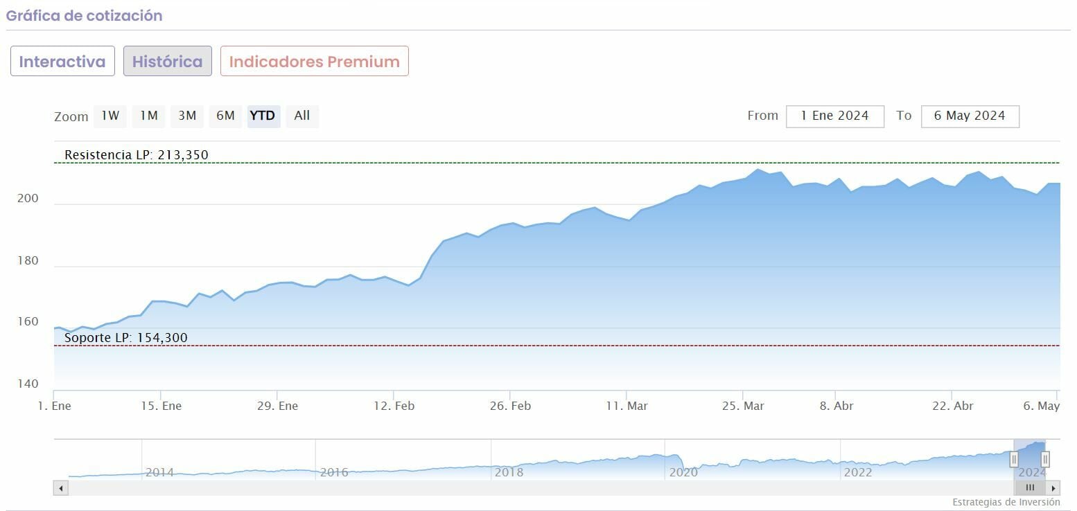Set zoom range to 1W
Image resolution: width=1077 pixels, height=511 pixels.
click(x=110, y=116)
